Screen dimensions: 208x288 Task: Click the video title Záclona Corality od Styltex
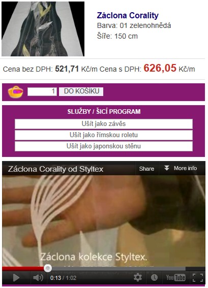[x=55, y=169]
